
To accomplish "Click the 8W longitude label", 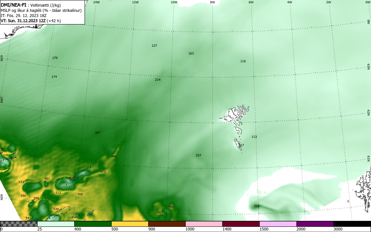I will (x=213, y=2).
